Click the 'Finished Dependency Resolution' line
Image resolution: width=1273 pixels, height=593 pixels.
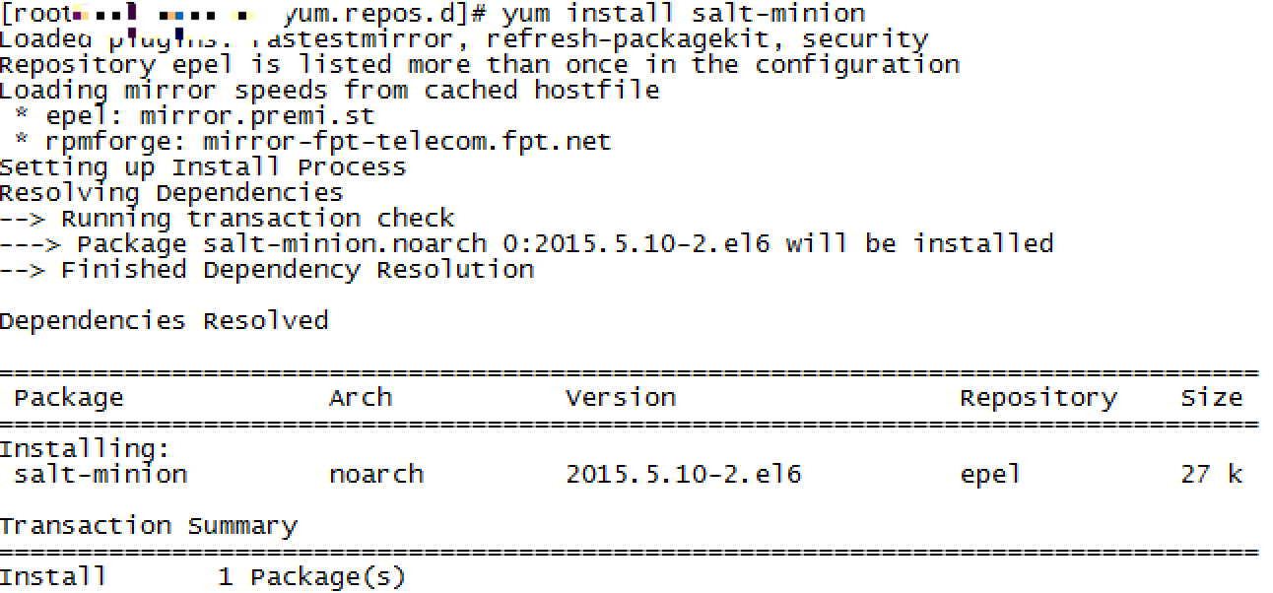pyautogui.click(x=266, y=271)
